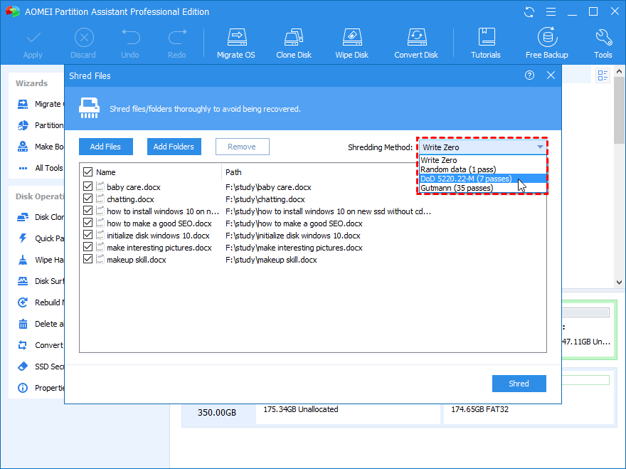
Task: Open the Tutorials section
Action: (x=486, y=41)
